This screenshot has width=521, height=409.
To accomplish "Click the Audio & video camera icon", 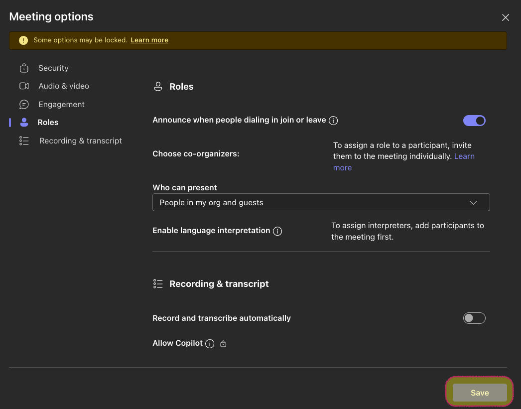I will (24, 86).
